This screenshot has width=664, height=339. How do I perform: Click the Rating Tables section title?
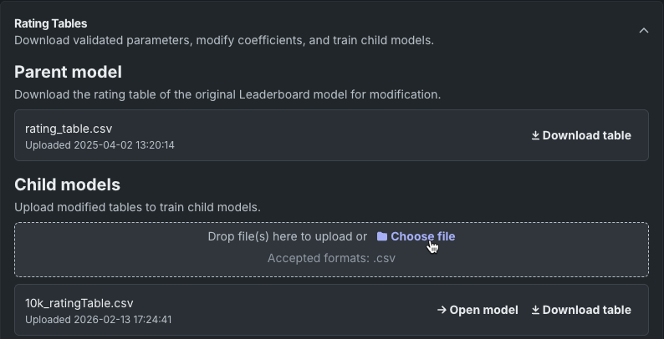[51, 23]
